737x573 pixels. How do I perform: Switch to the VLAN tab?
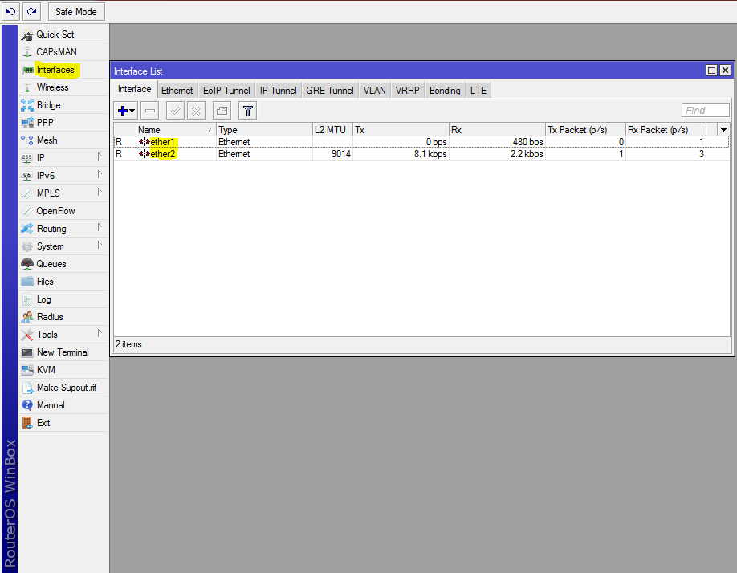[375, 90]
